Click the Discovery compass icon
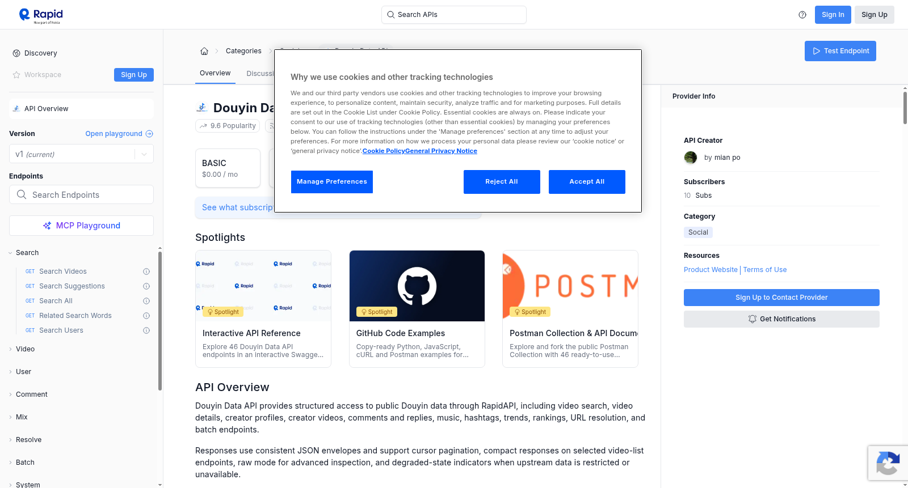This screenshot has width=908, height=488. tap(16, 53)
